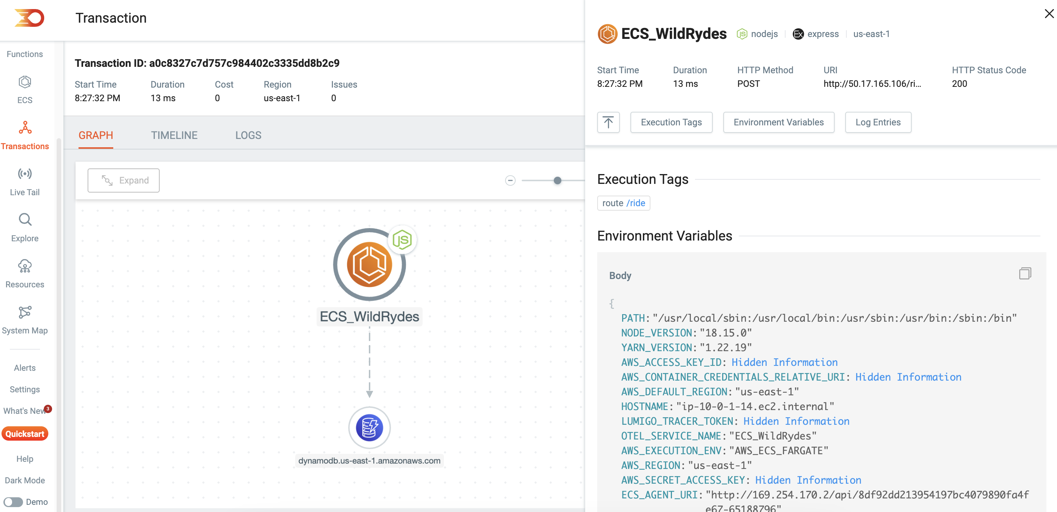Click AWS_CONTAINER_CREDENTIALS_RELATIVE_URI Hidden Information value
The image size is (1057, 512).
coord(908,377)
